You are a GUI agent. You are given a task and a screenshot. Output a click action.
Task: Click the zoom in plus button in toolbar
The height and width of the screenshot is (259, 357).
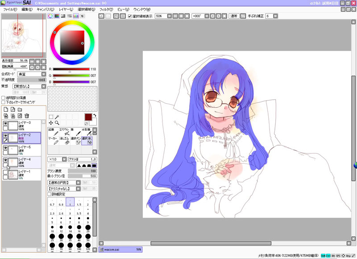pos(181,16)
